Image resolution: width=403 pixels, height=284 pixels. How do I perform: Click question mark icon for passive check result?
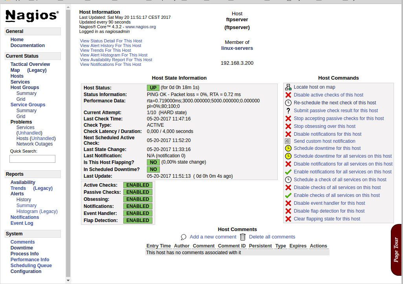pyautogui.click(x=288, y=111)
